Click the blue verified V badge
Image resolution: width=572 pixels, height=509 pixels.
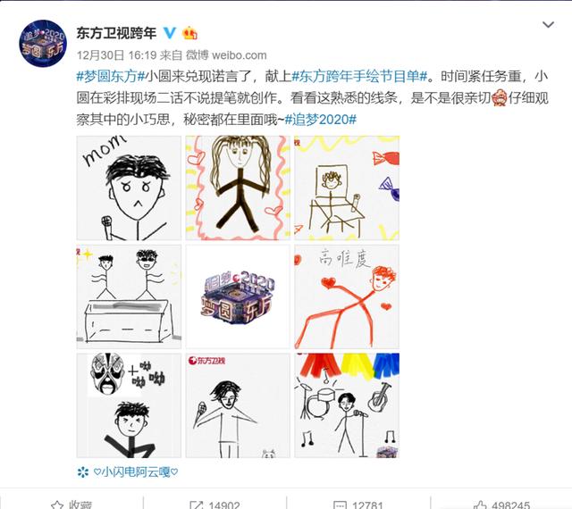[x=169, y=33]
